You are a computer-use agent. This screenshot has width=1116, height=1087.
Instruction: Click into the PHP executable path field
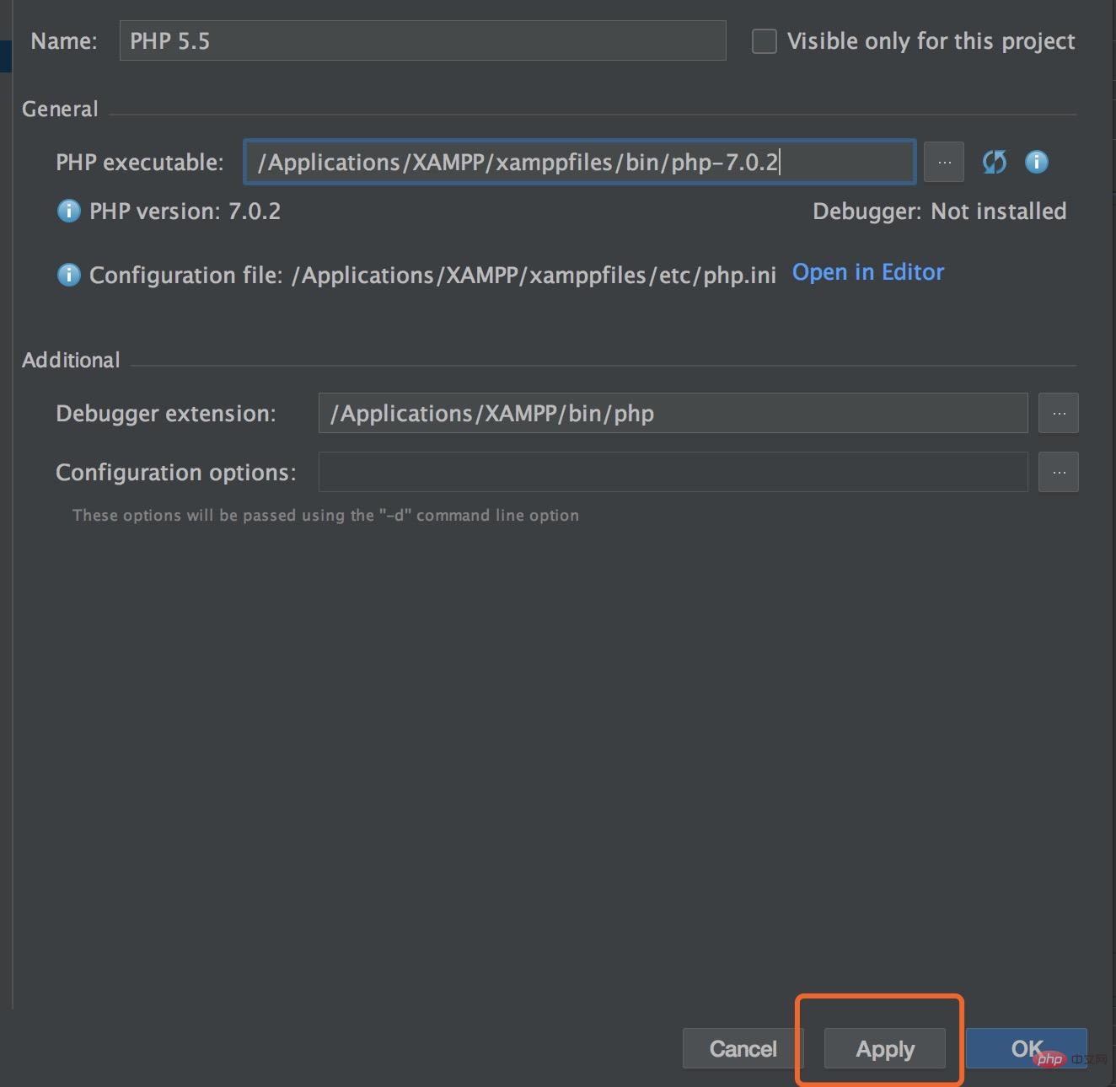coord(579,162)
